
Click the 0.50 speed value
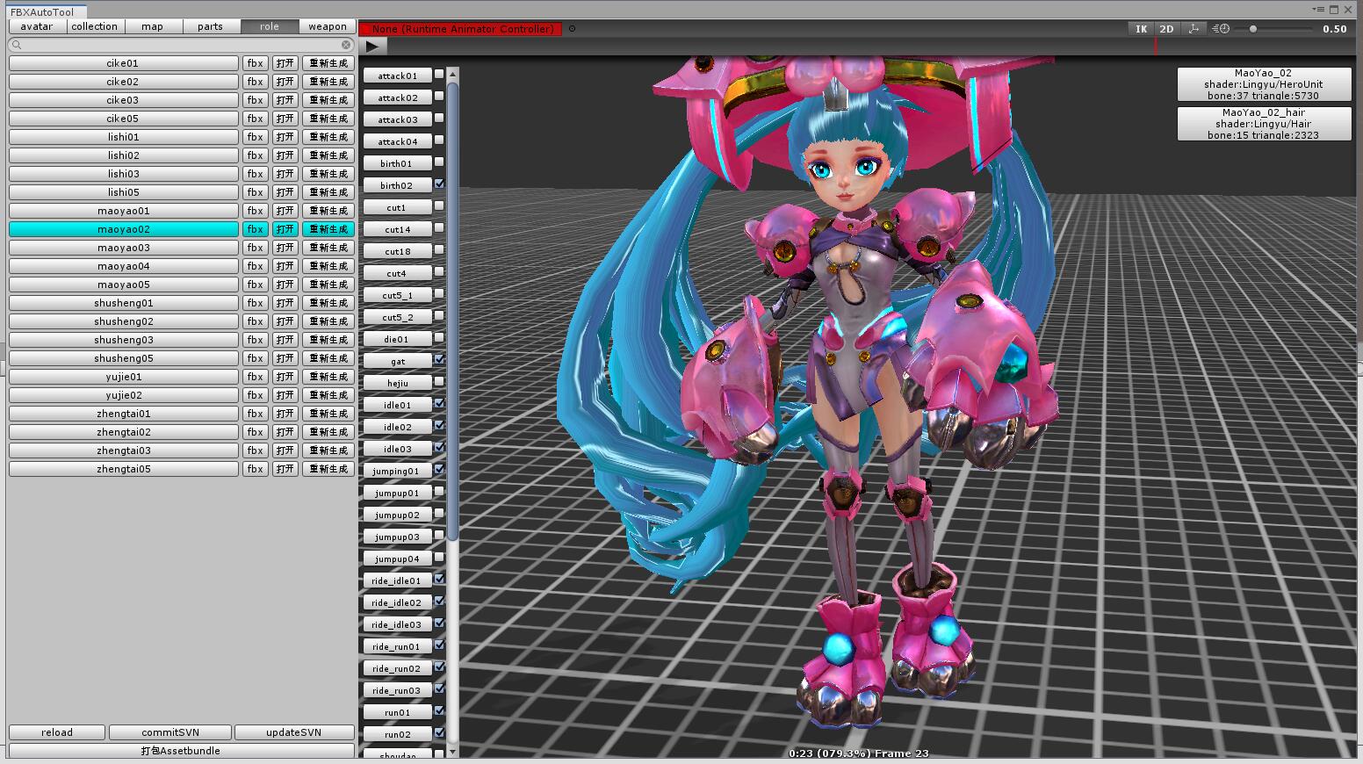tap(1334, 29)
